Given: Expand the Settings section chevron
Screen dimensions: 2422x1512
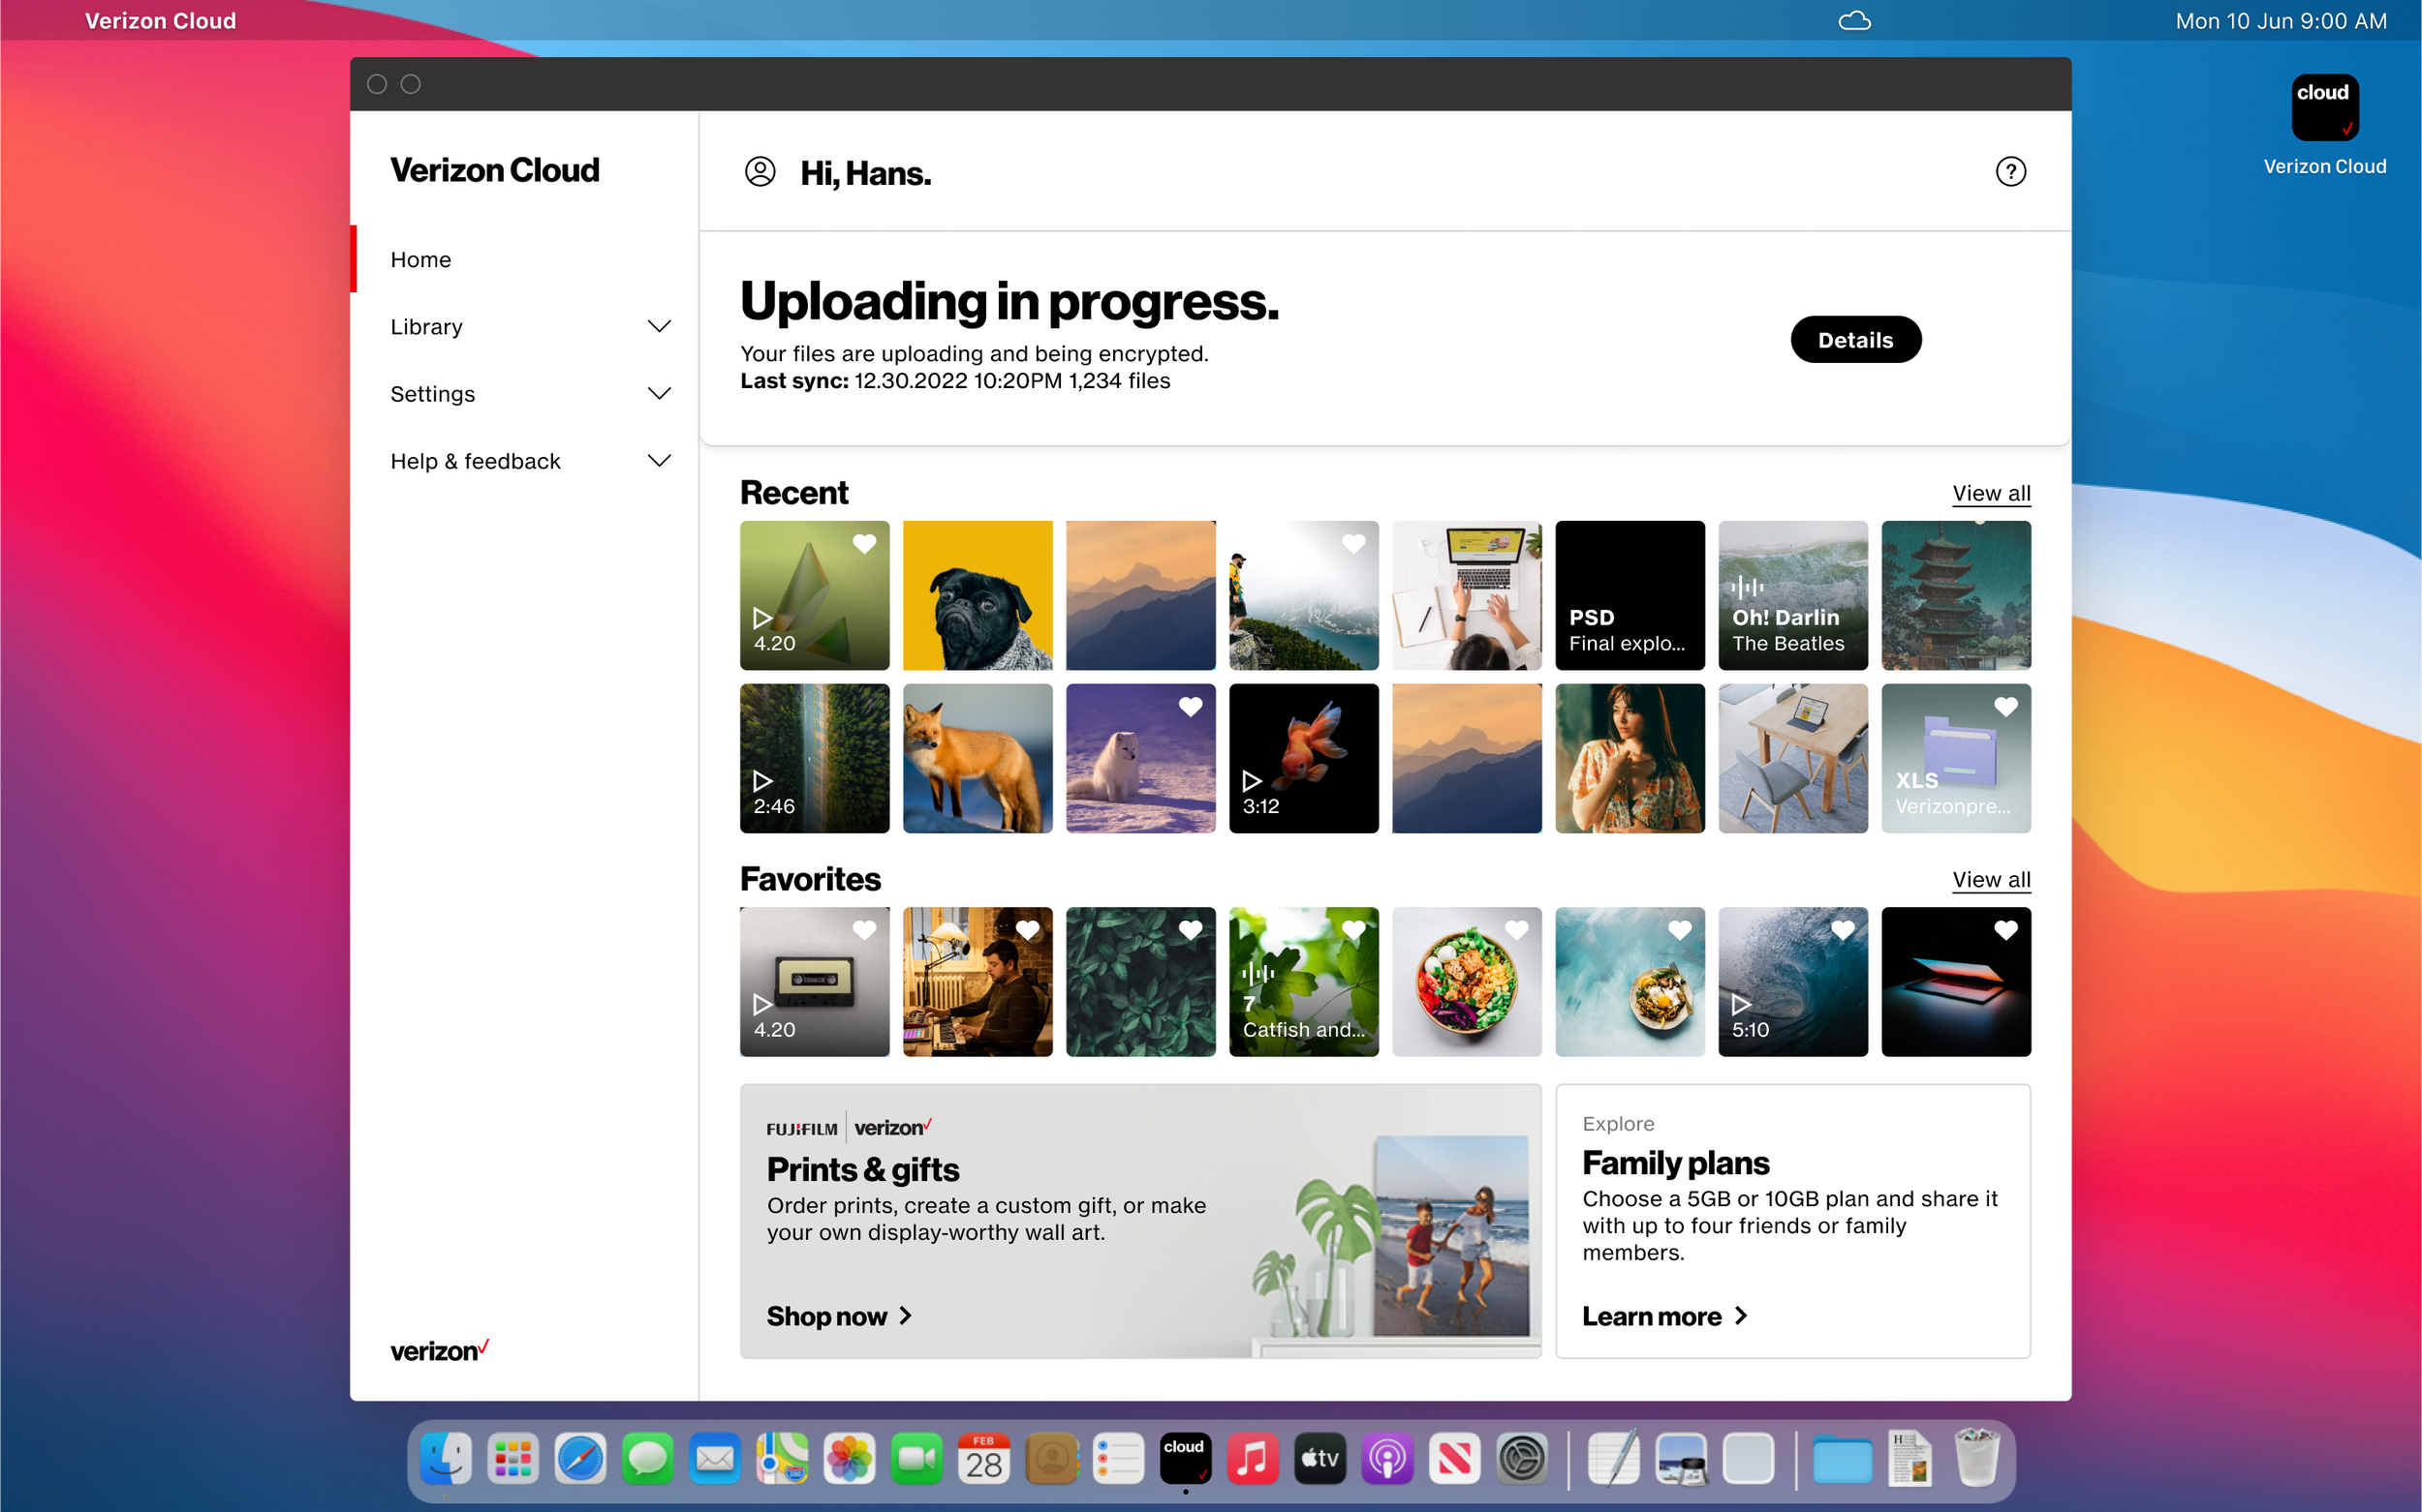Looking at the screenshot, I should [x=659, y=394].
